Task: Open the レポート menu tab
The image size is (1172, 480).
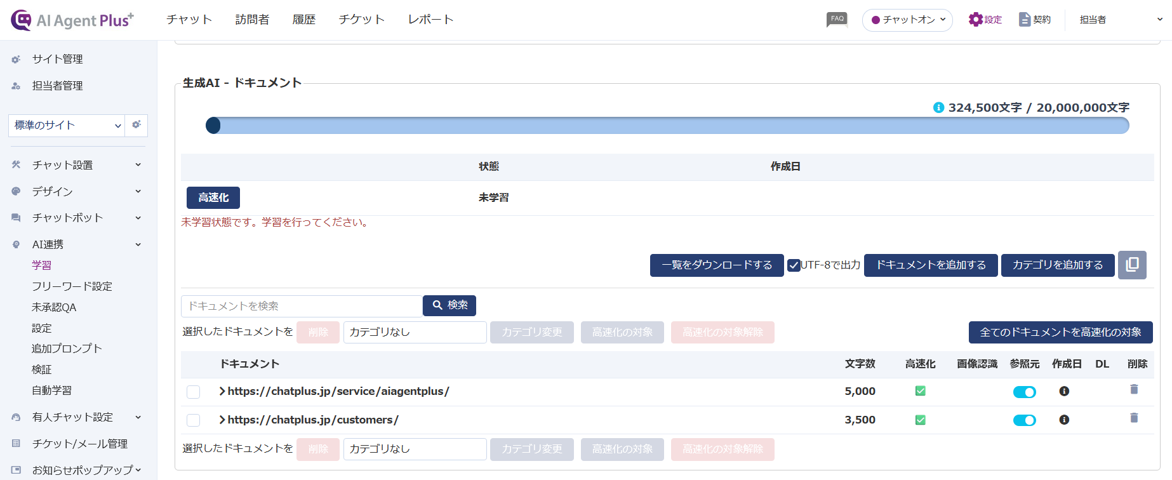Action: [x=430, y=20]
